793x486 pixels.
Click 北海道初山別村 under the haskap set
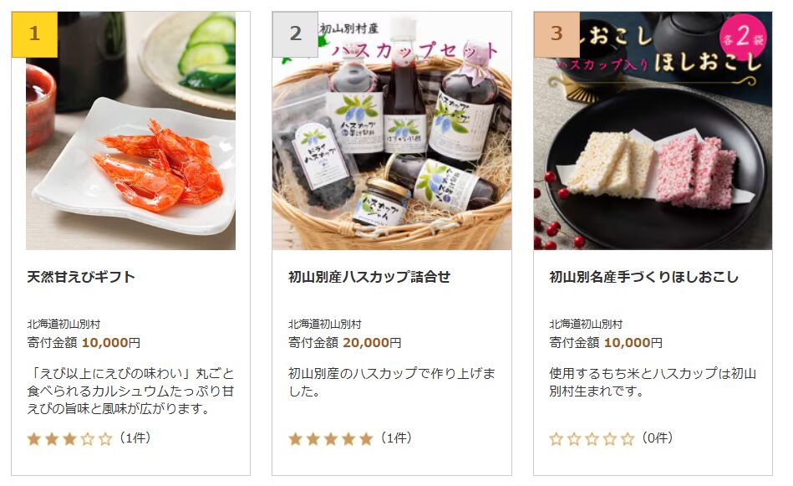(x=325, y=324)
